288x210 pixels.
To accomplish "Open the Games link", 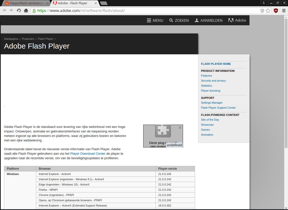I will [x=205, y=129].
